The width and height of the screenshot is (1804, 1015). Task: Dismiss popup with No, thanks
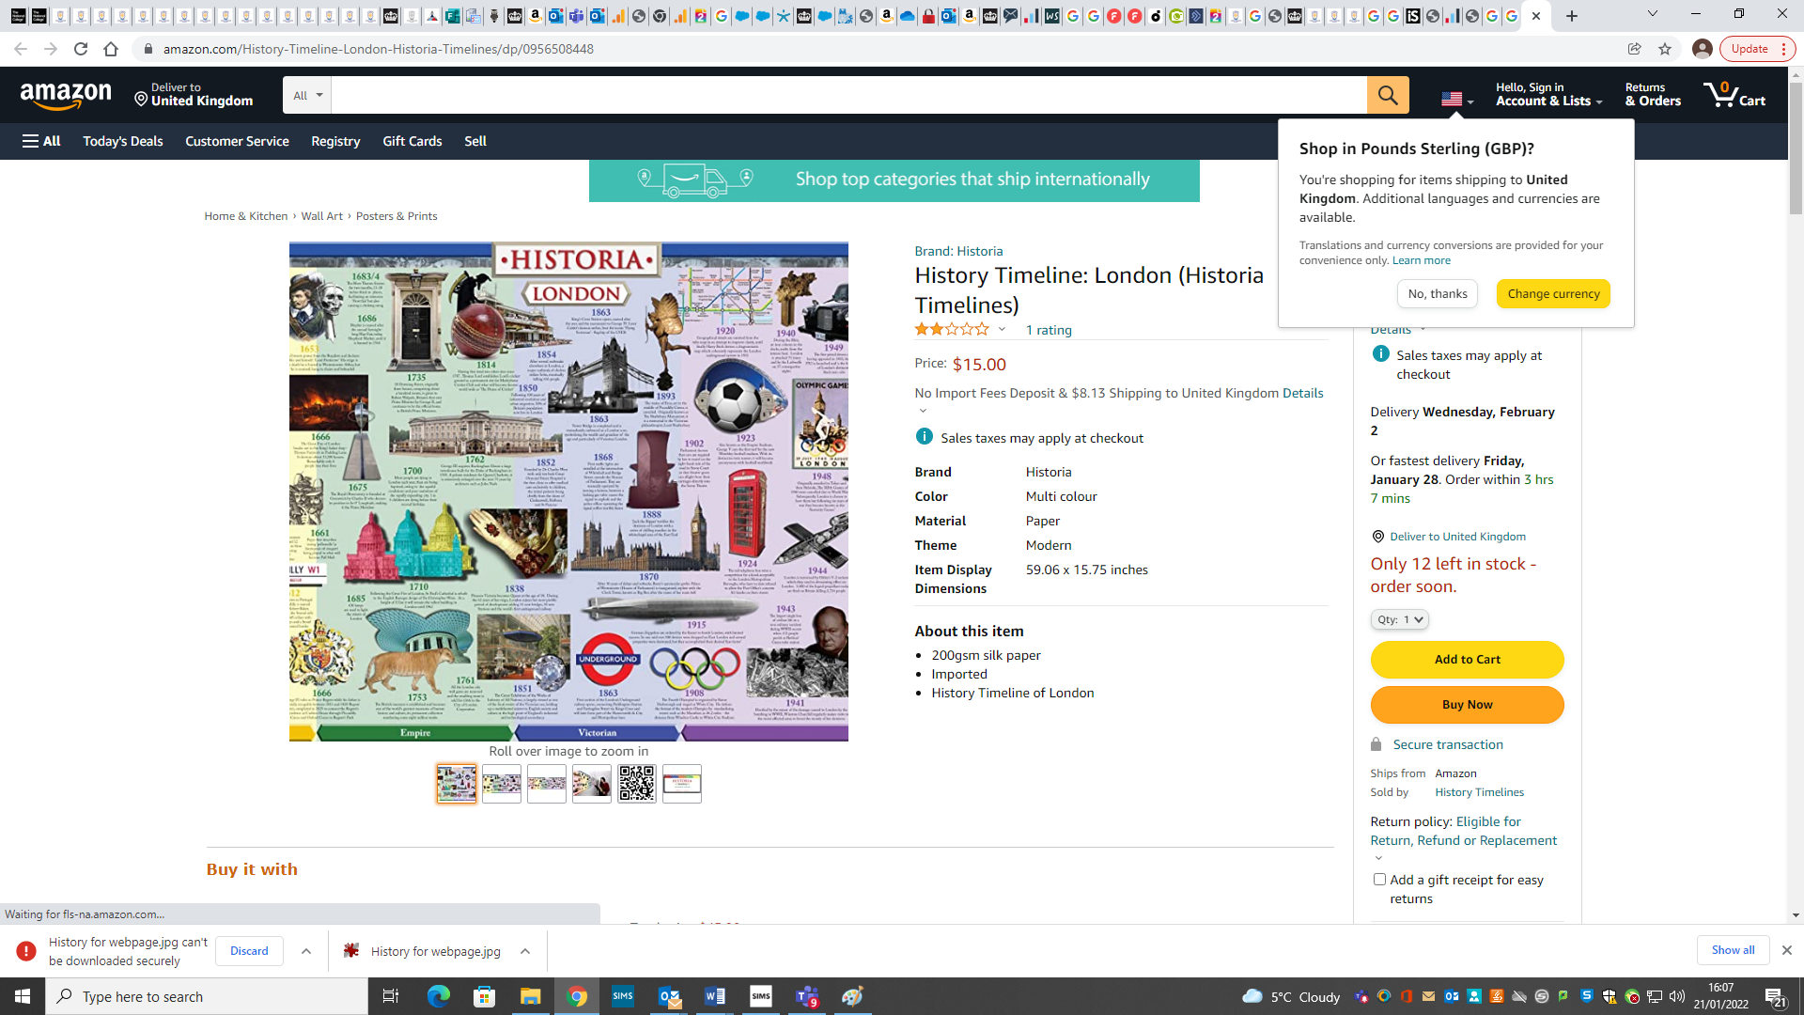pyautogui.click(x=1437, y=294)
